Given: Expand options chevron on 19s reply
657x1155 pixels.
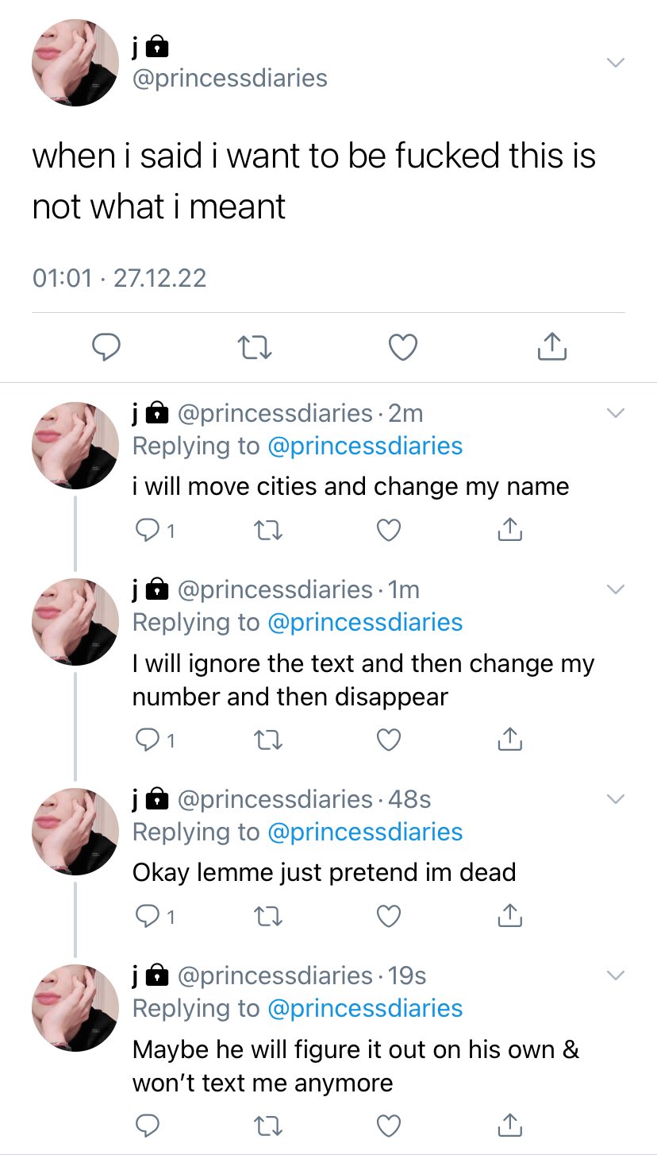Looking at the screenshot, I should pyautogui.click(x=615, y=975).
